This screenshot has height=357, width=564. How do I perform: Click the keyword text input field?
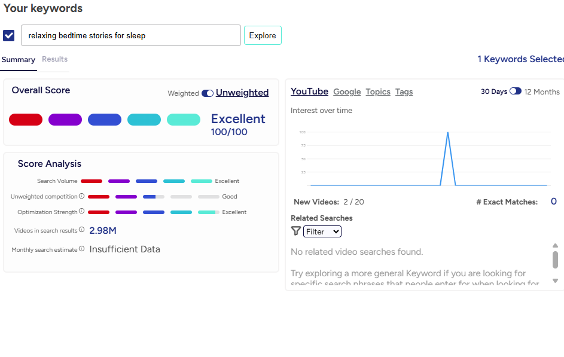pyautogui.click(x=131, y=35)
